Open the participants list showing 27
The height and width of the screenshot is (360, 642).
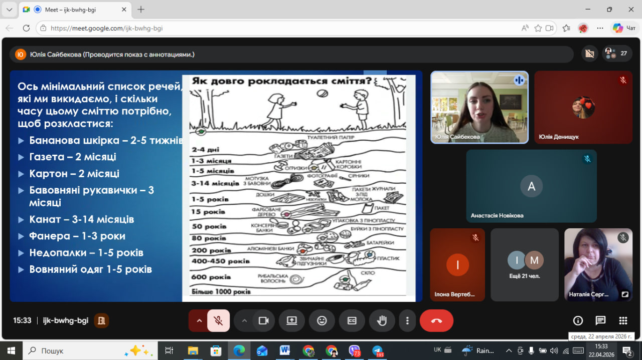(x=617, y=54)
